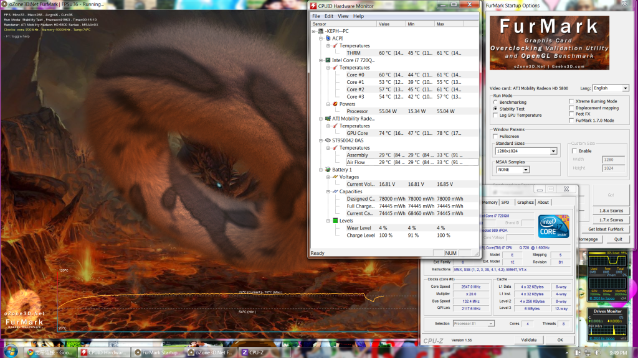Click the ACPI node icon
638x358 pixels.
point(328,38)
